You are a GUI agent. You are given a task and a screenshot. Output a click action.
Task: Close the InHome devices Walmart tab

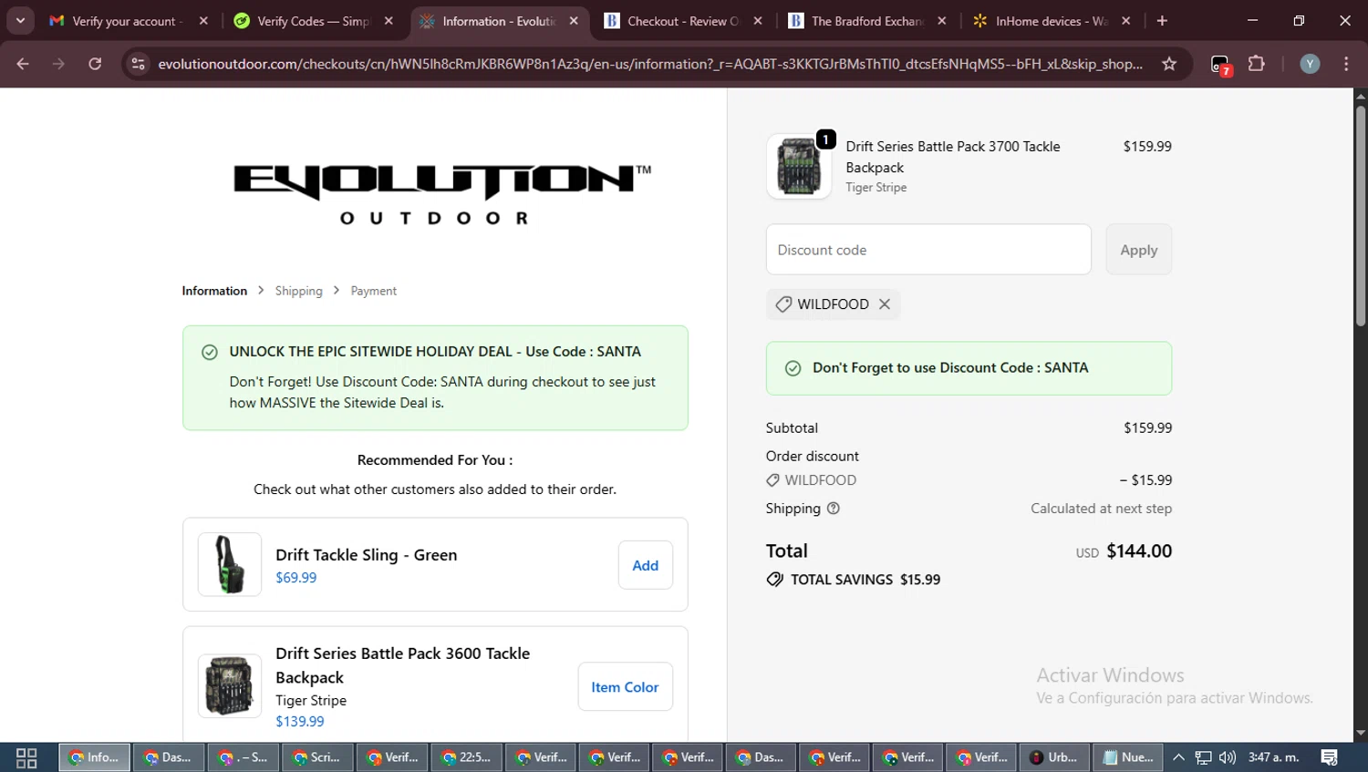point(1126,21)
